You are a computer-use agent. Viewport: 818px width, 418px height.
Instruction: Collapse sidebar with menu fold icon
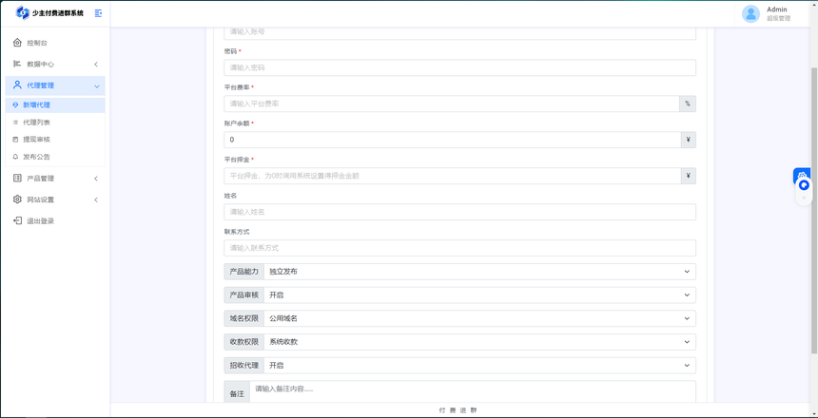[98, 13]
